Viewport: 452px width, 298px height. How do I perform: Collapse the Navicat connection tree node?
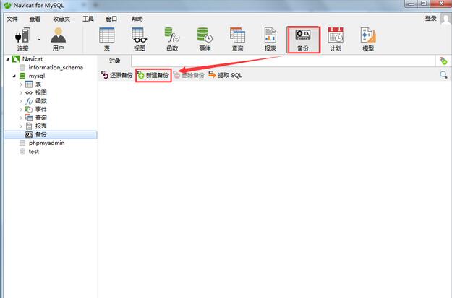point(7,59)
